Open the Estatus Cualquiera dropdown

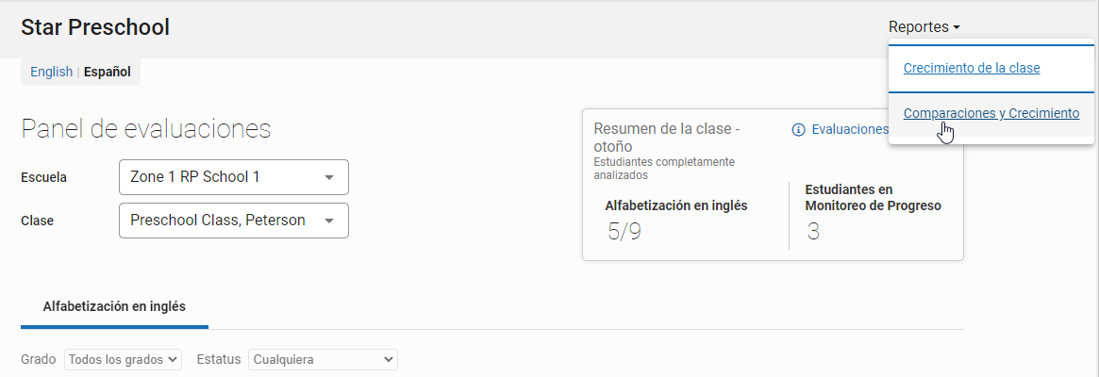[x=323, y=359]
